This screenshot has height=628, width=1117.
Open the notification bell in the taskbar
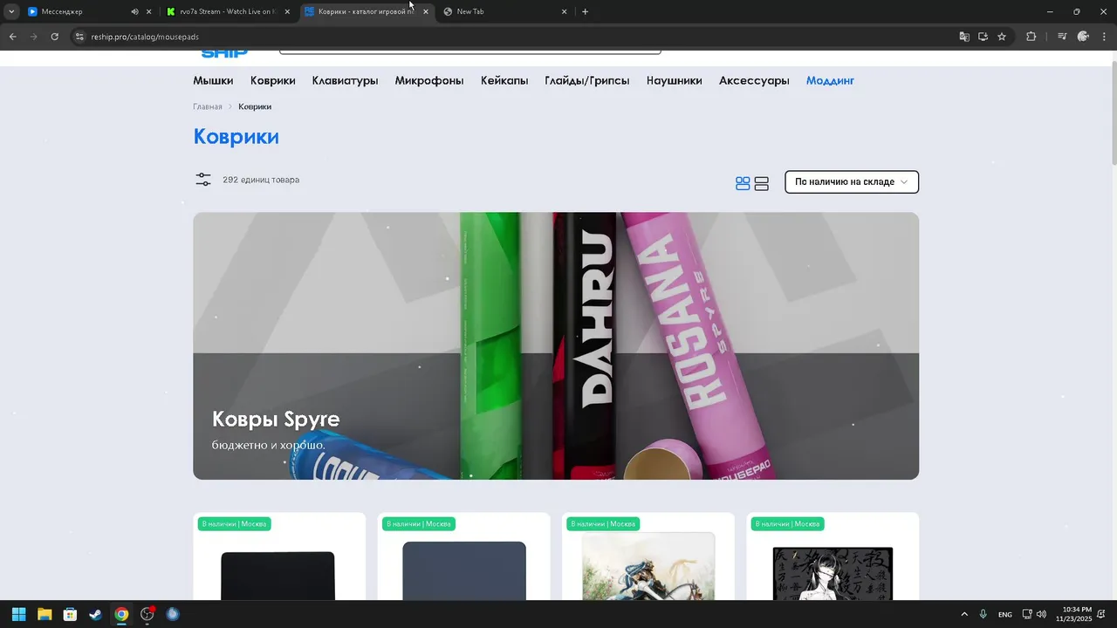[1101, 614]
